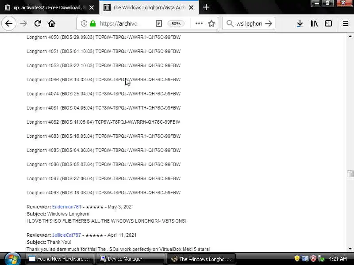The image size is (354, 265).
Task: Click the vertical scrollbar thumb
Action: point(350,174)
